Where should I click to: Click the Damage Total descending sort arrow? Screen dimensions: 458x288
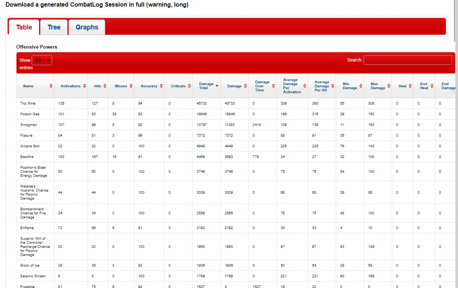tap(217, 86)
